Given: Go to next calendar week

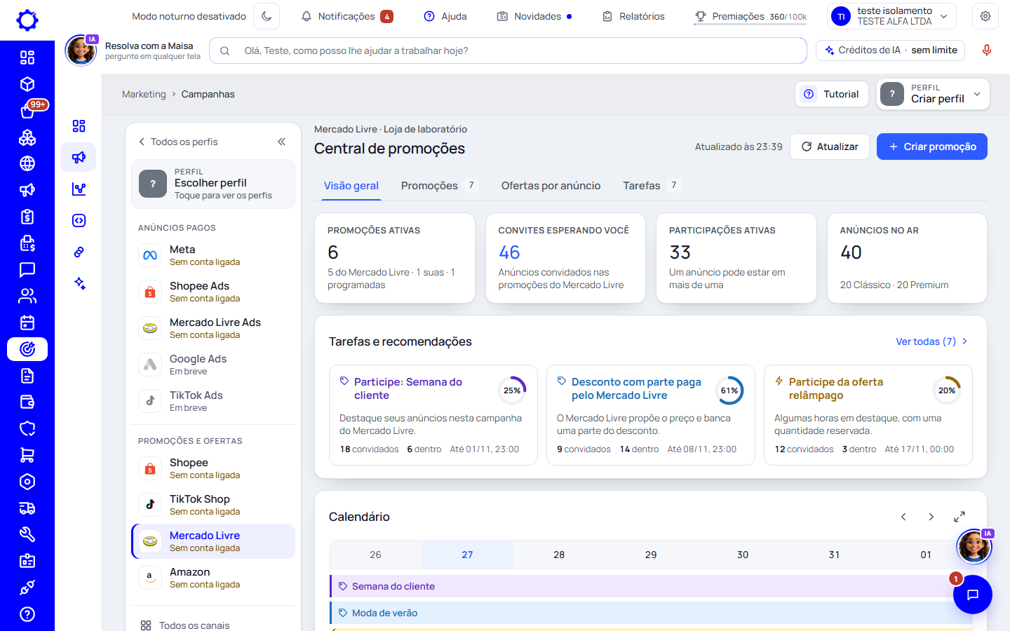Looking at the screenshot, I should click(931, 517).
